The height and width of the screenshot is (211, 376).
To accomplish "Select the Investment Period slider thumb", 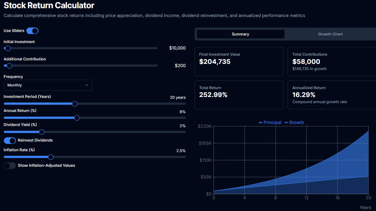I will tap(75, 103).
